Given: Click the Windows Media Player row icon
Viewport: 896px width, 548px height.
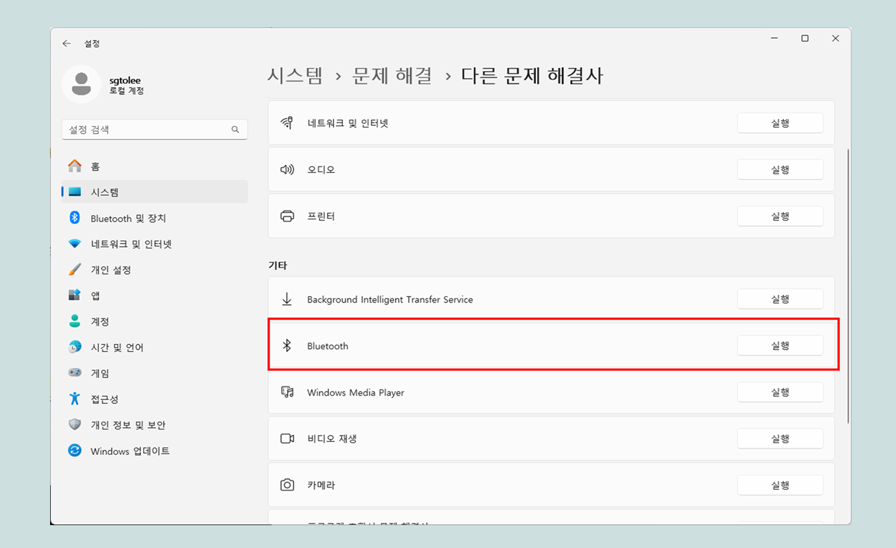Looking at the screenshot, I should (287, 392).
